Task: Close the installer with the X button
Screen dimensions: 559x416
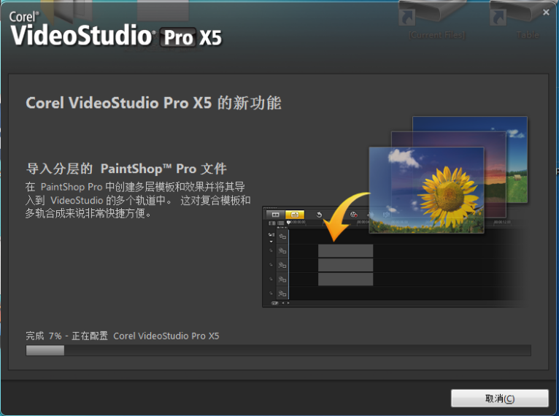Action: [546, 12]
